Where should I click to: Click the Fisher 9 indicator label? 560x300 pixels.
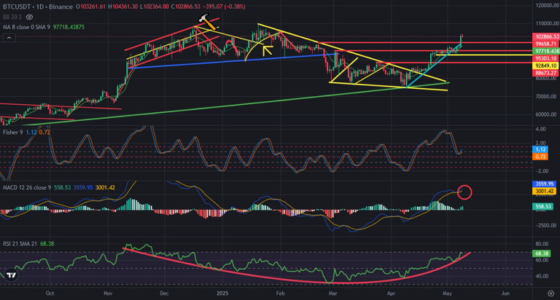(13, 133)
